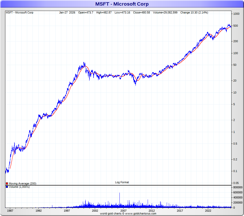Click the Open=473.7 value
This screenshot has height=216, width=244.
coord(86,12)
